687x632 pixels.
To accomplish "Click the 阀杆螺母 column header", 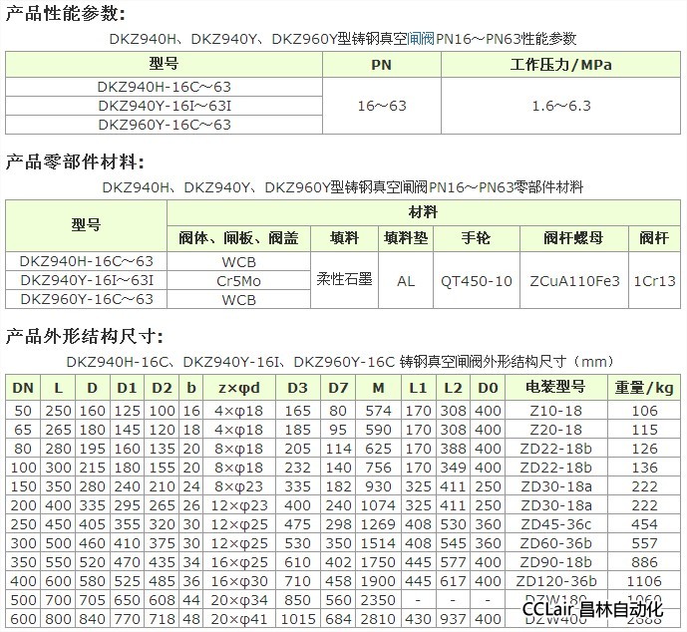I will [x=574, y=238].
